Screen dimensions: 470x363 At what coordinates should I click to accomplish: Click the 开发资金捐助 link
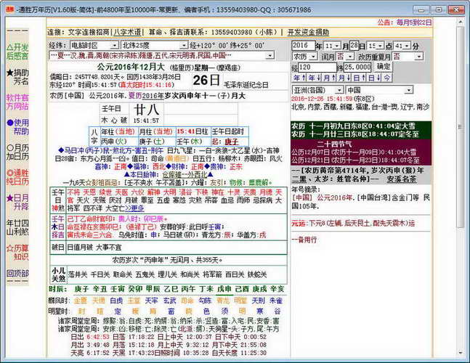click(309, 32)
